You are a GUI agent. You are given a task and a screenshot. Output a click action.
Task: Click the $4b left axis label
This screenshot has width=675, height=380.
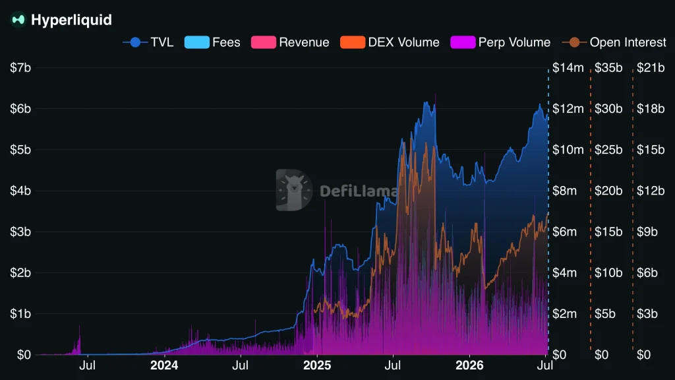pos(20,191)
